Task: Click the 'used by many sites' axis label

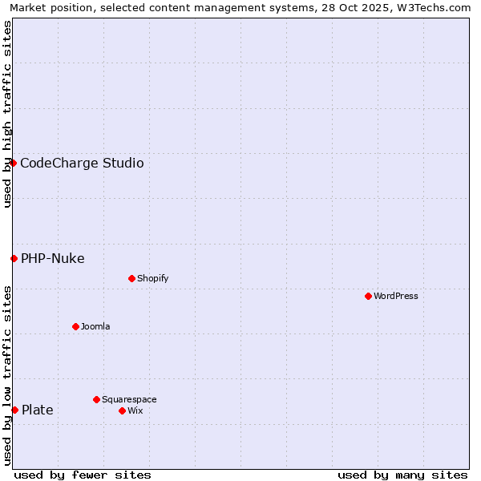Action: point(402,475)
